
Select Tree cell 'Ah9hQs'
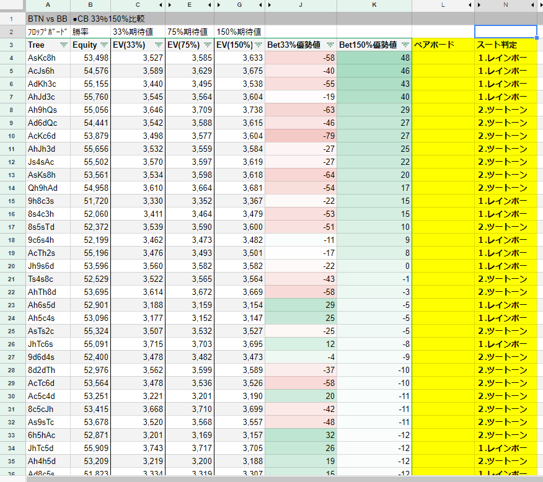48,110
